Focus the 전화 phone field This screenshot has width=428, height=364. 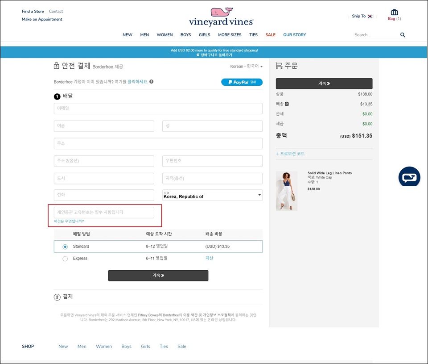click(104, 195)
